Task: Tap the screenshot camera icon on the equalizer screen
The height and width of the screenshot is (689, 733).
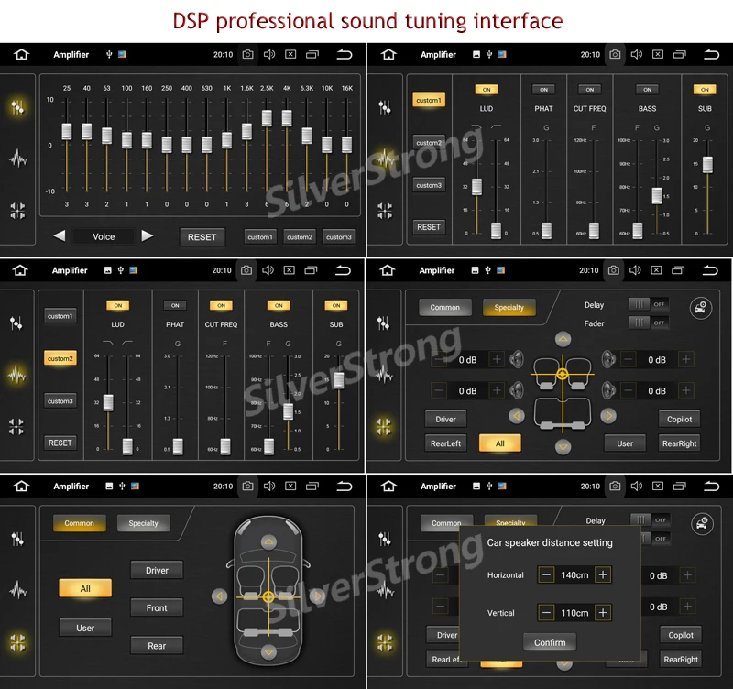Action: (247, 54)
